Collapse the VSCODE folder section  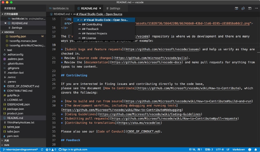(23, 32)
